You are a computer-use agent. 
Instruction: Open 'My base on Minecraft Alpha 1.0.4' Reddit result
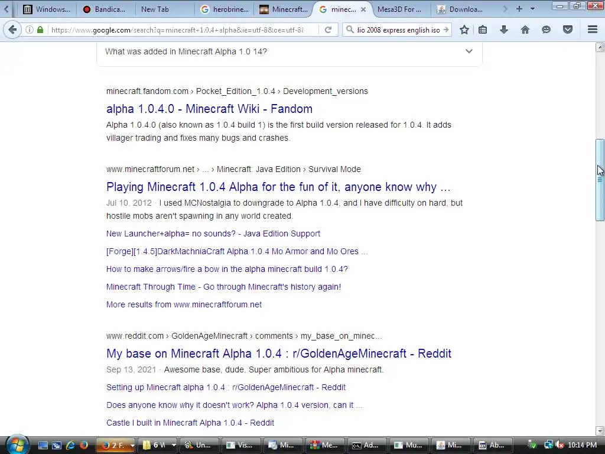[x=279, y=354]
